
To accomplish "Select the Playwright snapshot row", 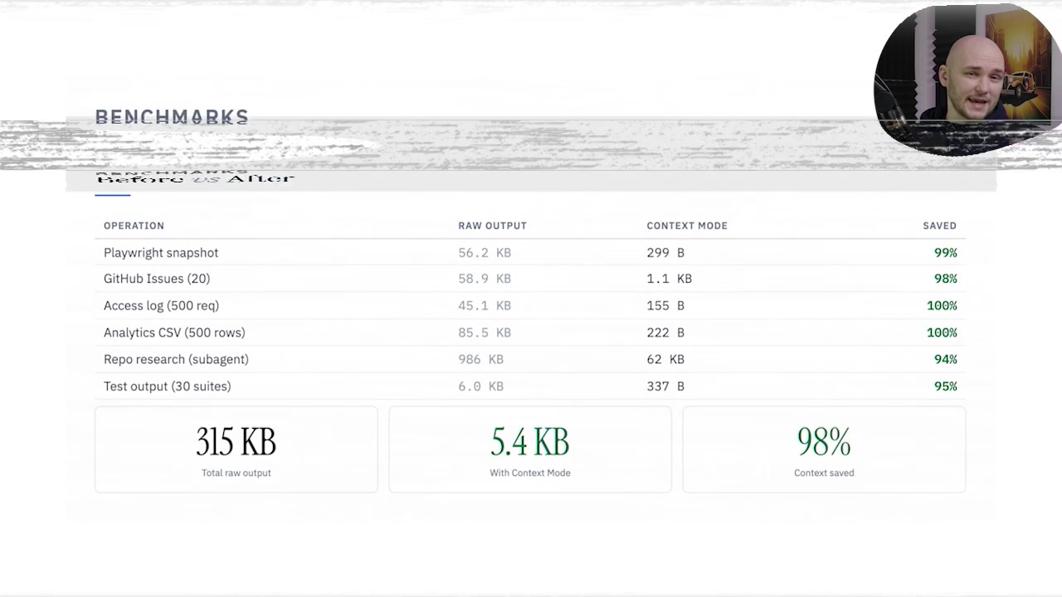I will 161,252.
